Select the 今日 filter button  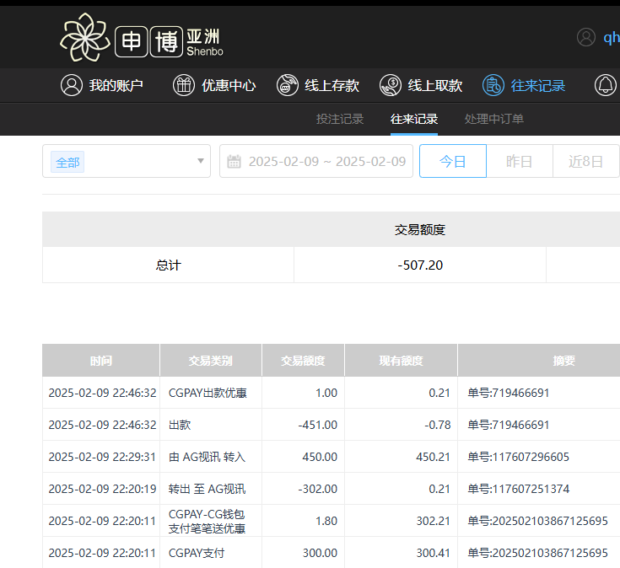point(453,162)
